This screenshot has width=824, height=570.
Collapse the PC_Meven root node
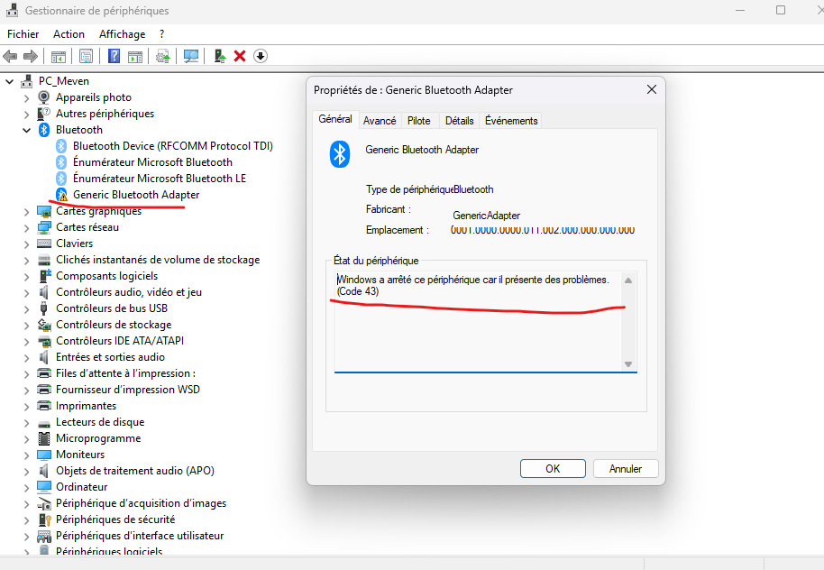click(x=9, y=81)
